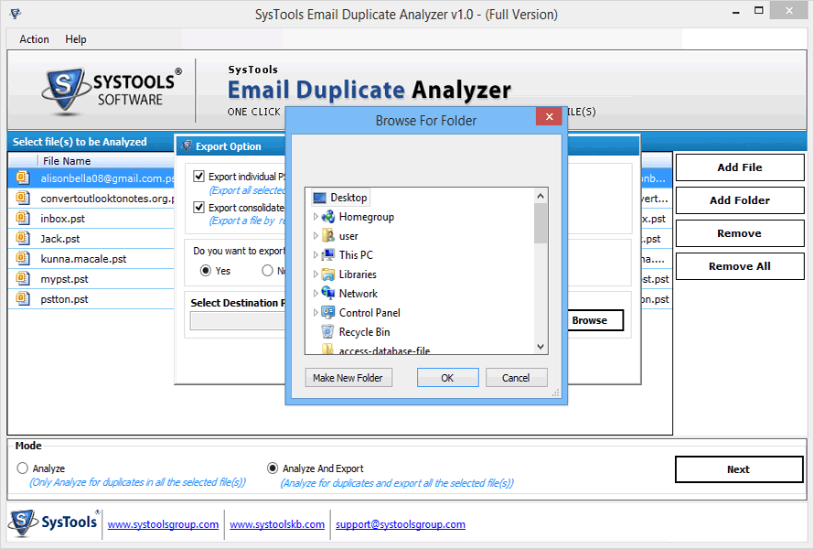Screen dimensions: 814x549
Task: Click the Recycle Bin icon
Action: [328, 332]
